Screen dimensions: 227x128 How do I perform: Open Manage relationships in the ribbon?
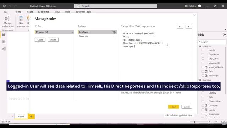point(8,22)
